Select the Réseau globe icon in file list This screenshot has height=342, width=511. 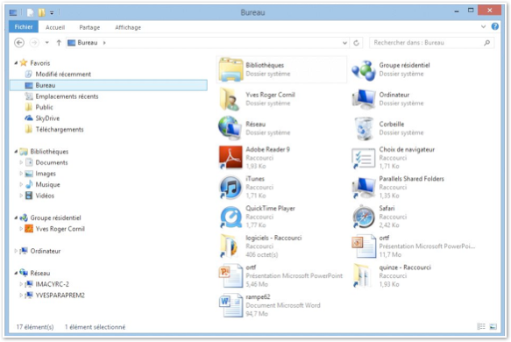point(231,128)
